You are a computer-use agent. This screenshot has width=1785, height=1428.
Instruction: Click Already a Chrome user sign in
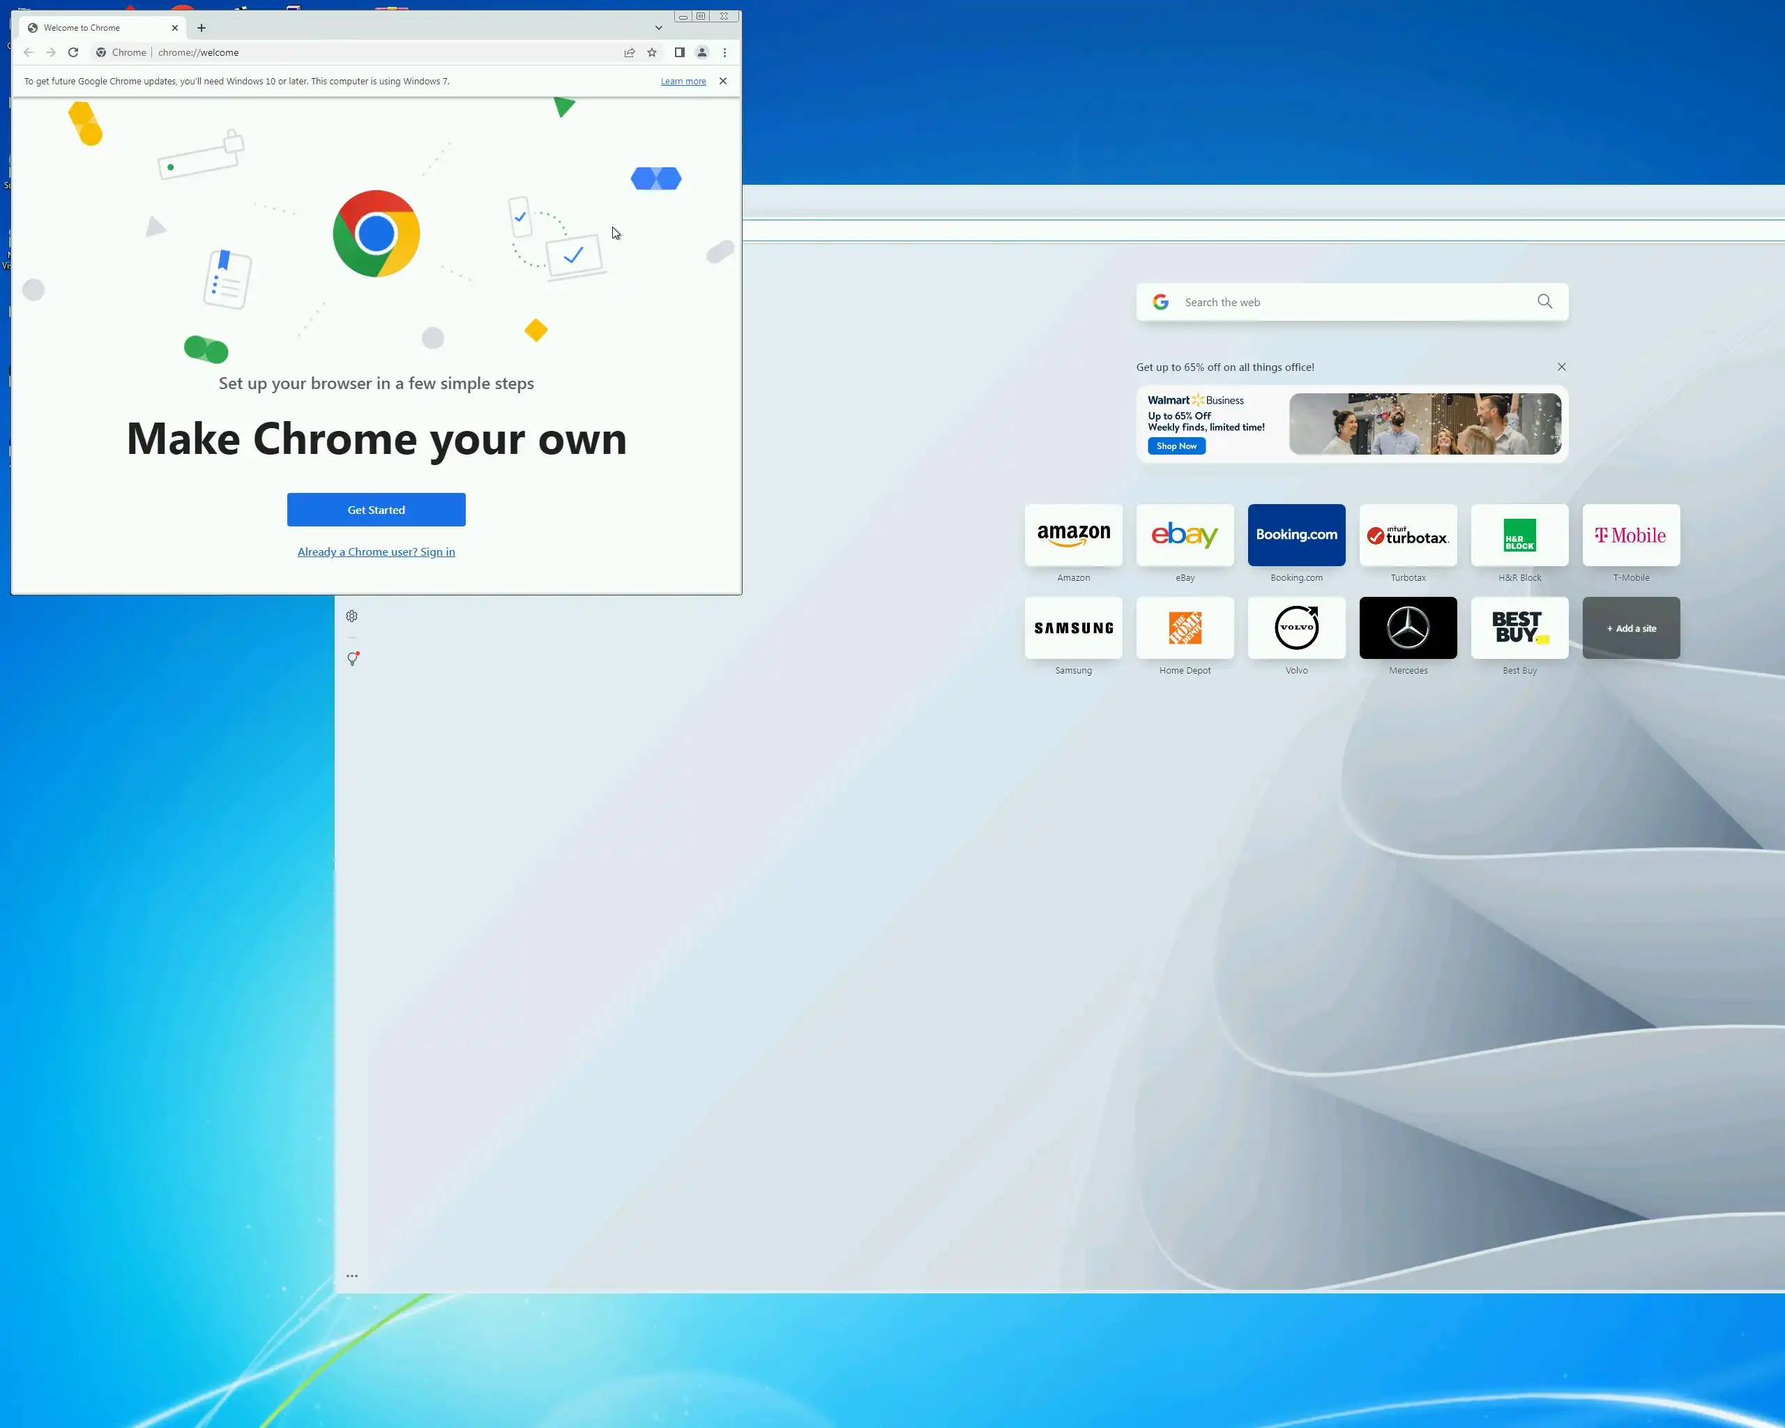click(376, 552)
